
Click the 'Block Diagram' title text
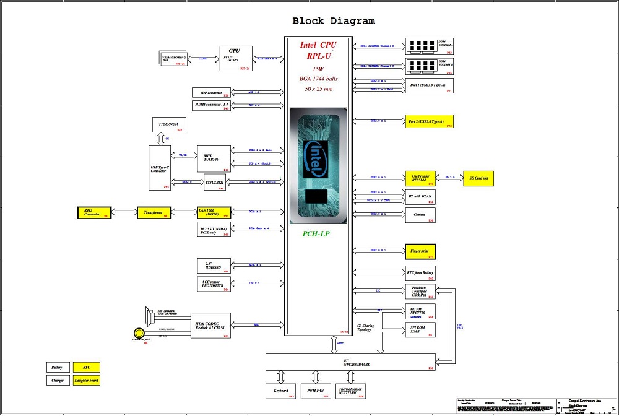(334, 21)
